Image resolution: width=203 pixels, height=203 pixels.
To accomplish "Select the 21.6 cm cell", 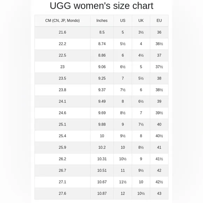I will 62,32.
